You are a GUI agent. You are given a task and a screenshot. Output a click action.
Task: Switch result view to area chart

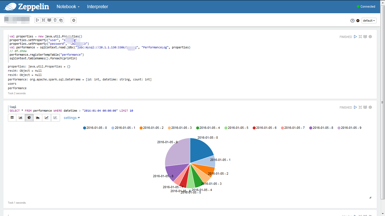click(x=38, y=118)
